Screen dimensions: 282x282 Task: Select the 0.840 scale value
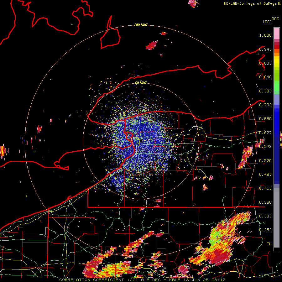point(265,77)
